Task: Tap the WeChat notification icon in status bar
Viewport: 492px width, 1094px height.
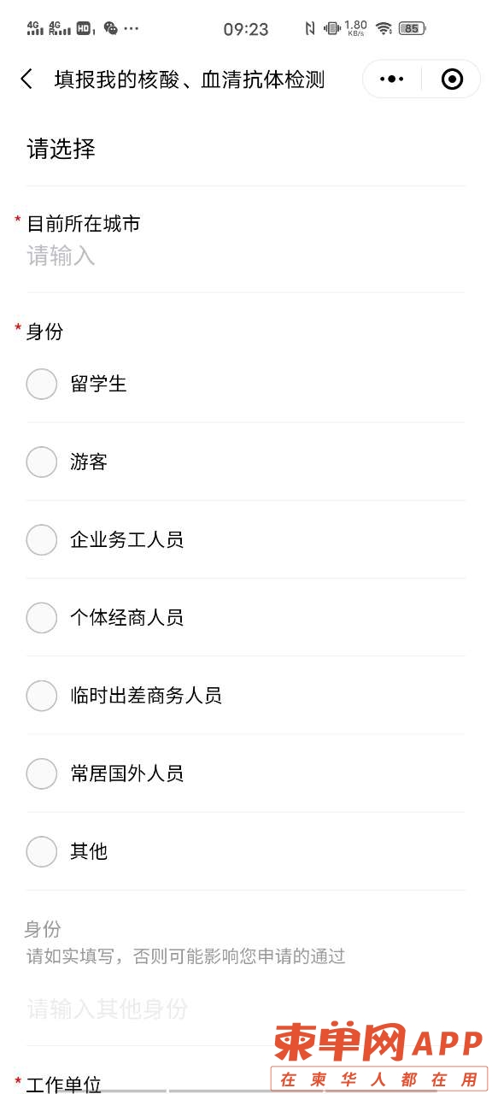Action: (110, 28)
